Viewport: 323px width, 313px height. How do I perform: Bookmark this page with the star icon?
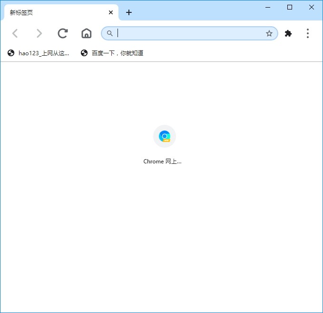(269, 33)
